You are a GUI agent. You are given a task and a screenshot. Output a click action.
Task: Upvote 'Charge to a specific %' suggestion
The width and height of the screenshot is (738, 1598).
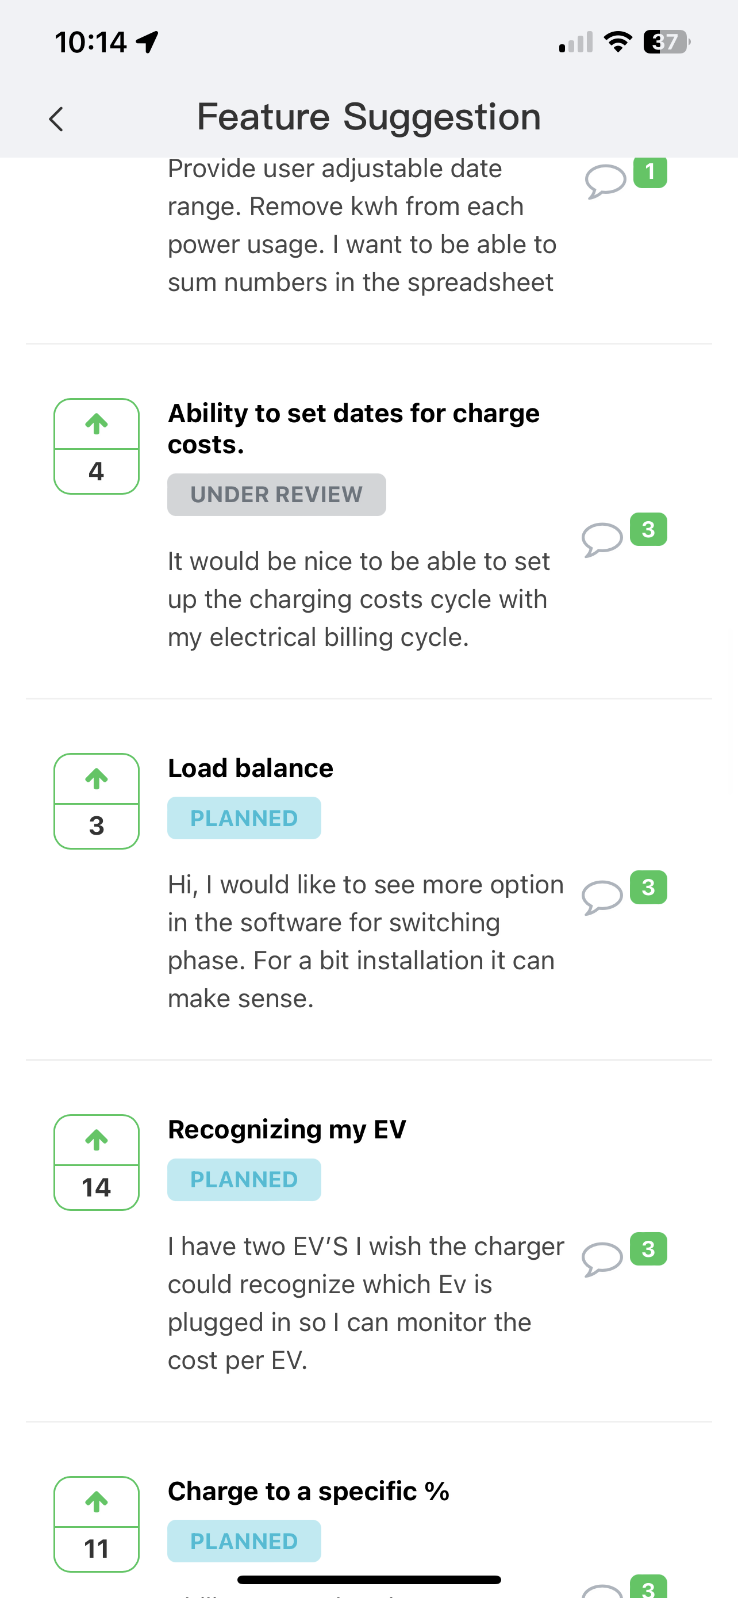point(97,1503)
